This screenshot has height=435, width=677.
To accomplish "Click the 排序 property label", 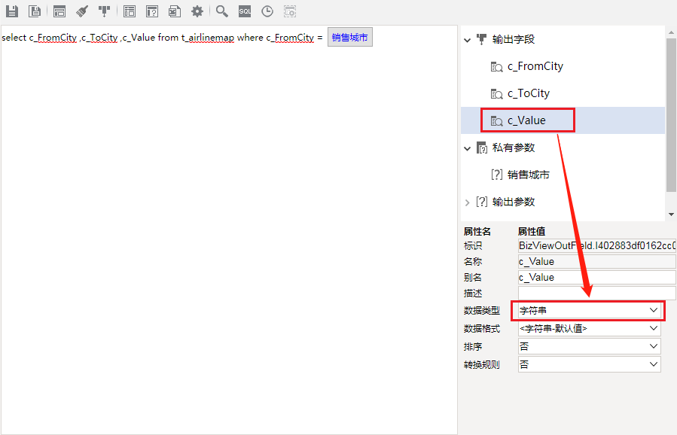I will pyautogui.click(x=473, y=346).
